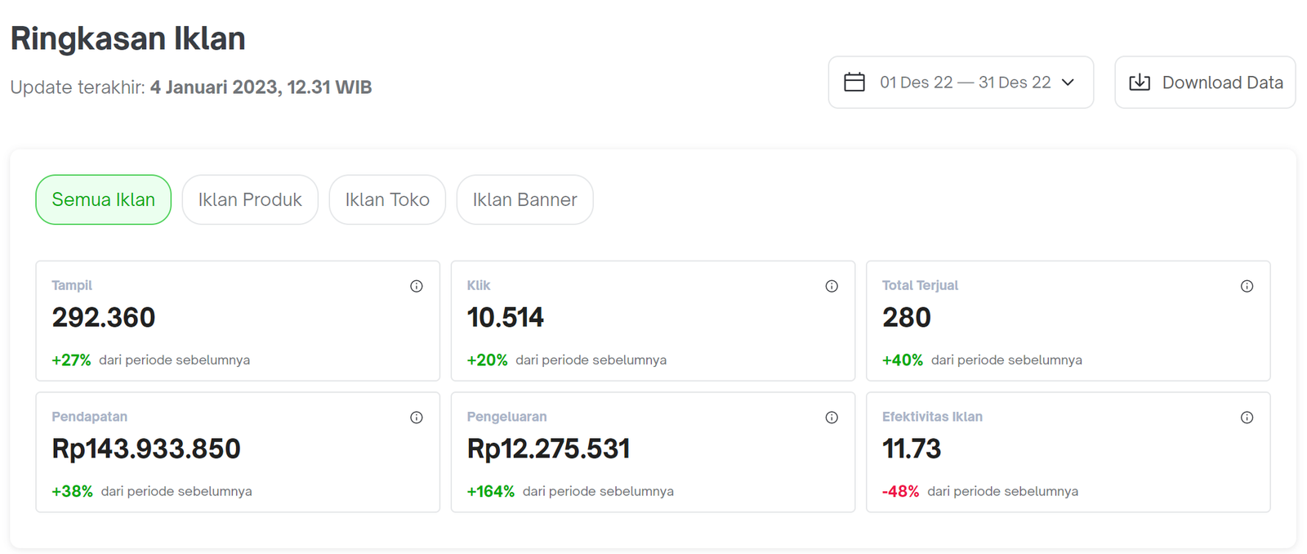Click the Pendapatan amount Rp143.933.850
Viewport: 1307px width, 554px height.
146,449
